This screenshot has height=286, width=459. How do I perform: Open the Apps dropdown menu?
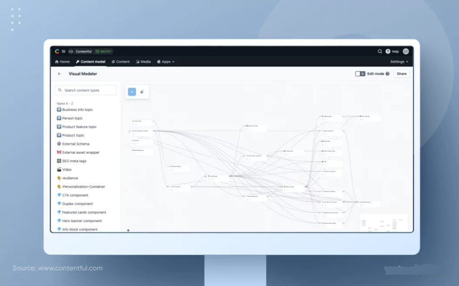[165, 61]
